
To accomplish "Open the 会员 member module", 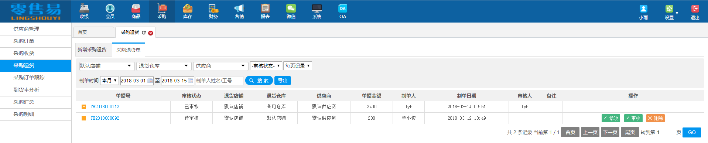I will (110, 11).
